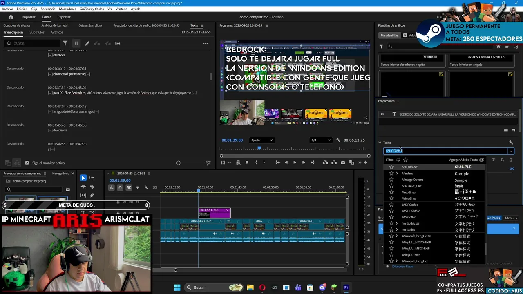Open the Gráficos y títulos menu

92,9
